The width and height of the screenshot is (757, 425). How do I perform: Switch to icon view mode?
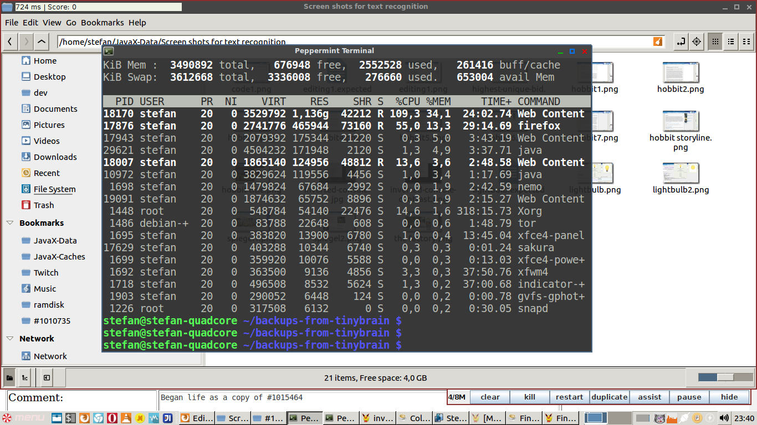[715, 42]
